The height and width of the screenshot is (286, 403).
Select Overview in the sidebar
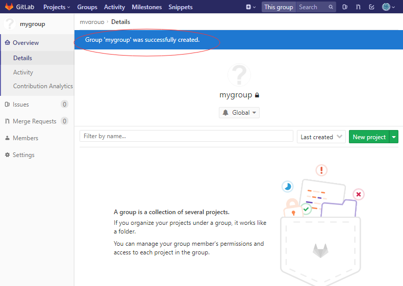pos(37,43)
